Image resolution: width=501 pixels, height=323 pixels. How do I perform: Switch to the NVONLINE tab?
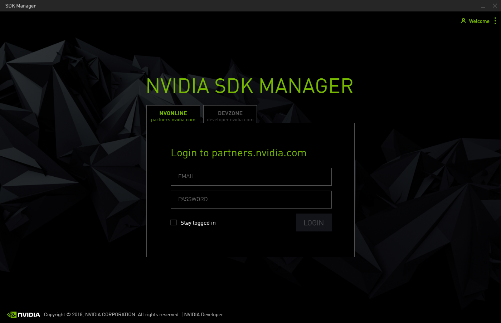coord(173,113)
